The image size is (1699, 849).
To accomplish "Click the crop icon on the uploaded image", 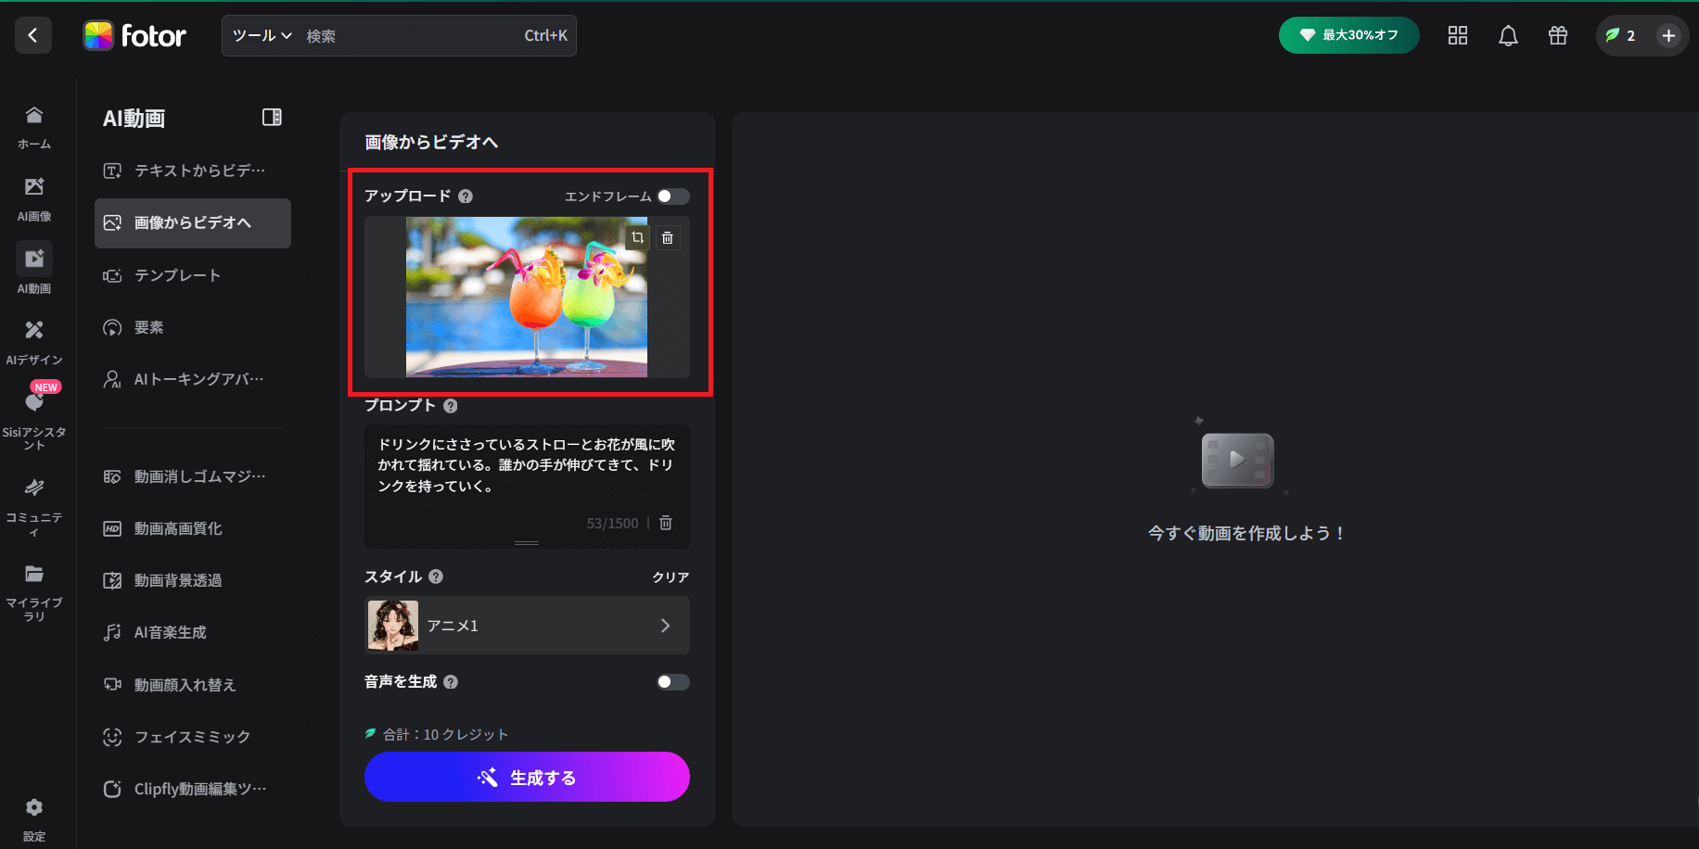I will [637, 237].
